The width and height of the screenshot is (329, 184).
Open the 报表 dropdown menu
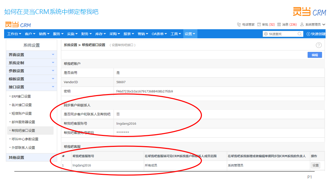[128, 34]
